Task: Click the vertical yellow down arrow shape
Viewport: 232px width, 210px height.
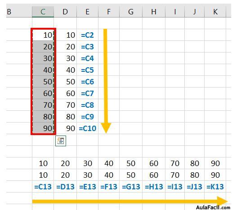Action: [106, 81]
